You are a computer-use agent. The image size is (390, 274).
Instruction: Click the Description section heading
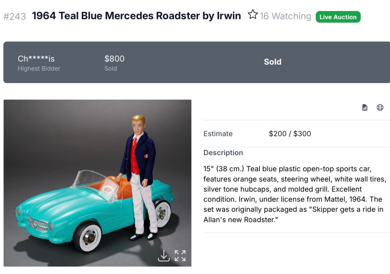(223, 153)
